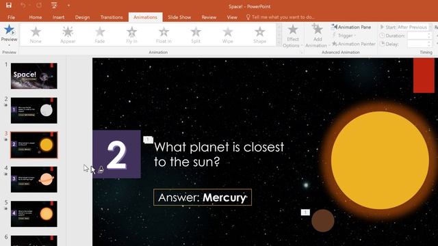
Task: Select slide 2 thumbnail with moon
Action: 34,111
